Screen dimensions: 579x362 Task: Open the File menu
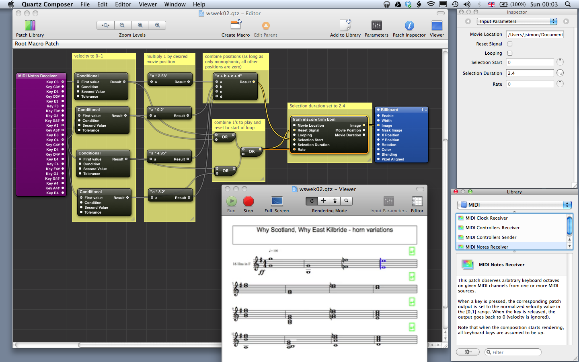pyautogui.click(x=85, y=4)
